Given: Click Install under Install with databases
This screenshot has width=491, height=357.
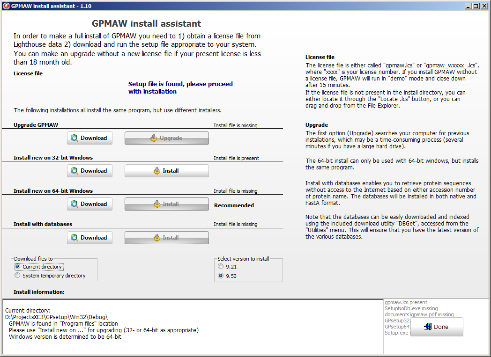Looking at the screenshot, I should point(167,238).
